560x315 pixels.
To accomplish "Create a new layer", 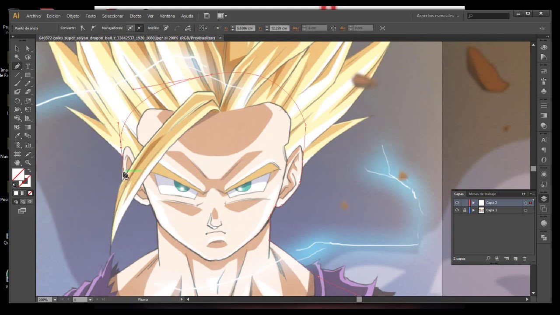I will coord(515,259).
